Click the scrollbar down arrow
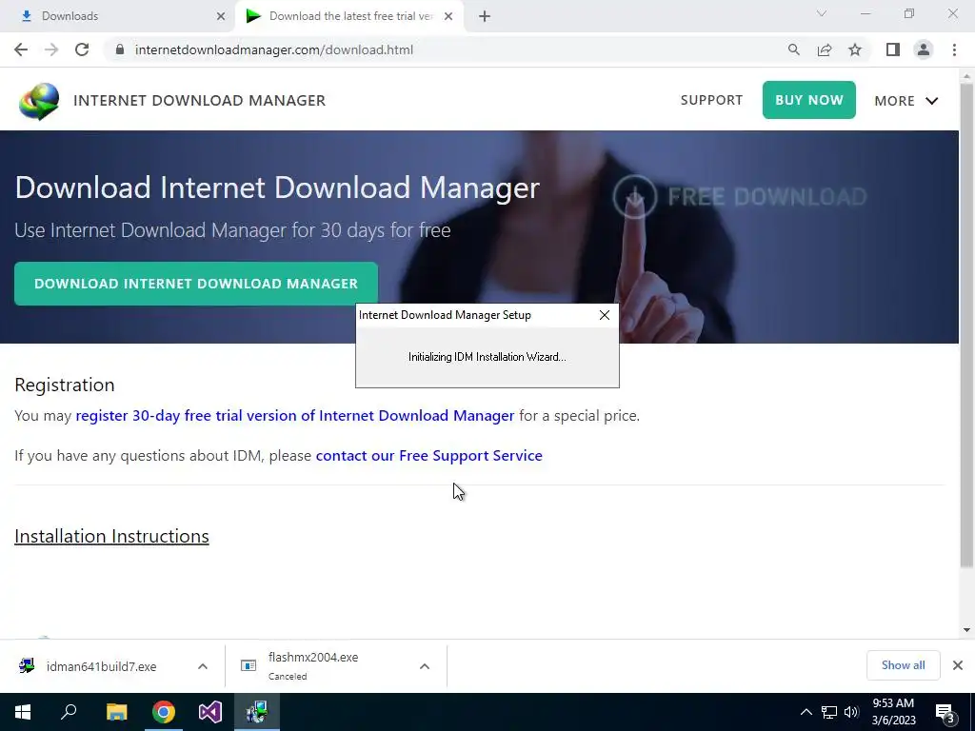The width and height of the screenshot is (975, 731). coord(966,630)
